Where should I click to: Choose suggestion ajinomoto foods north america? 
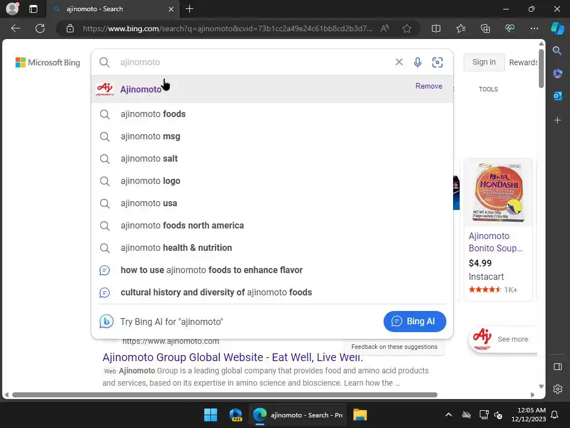(x=272, y=225)
